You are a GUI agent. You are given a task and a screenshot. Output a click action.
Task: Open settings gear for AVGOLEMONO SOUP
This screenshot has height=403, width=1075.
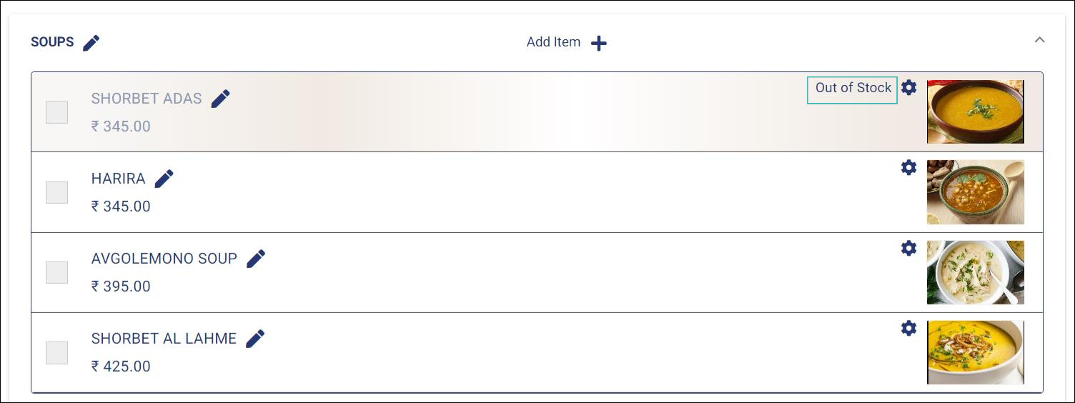tap(908, 248)
